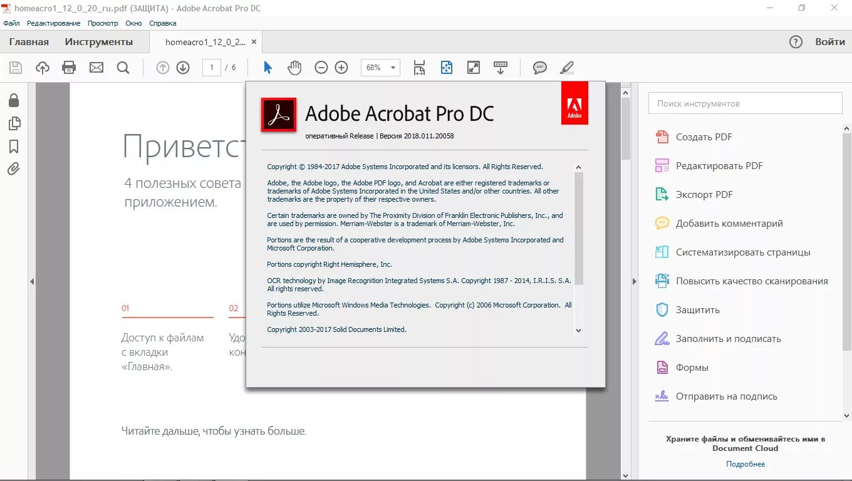Screen dimensions: 852x481
Task: Add a comment with speech bubble icon
Action: click(540, 68)
